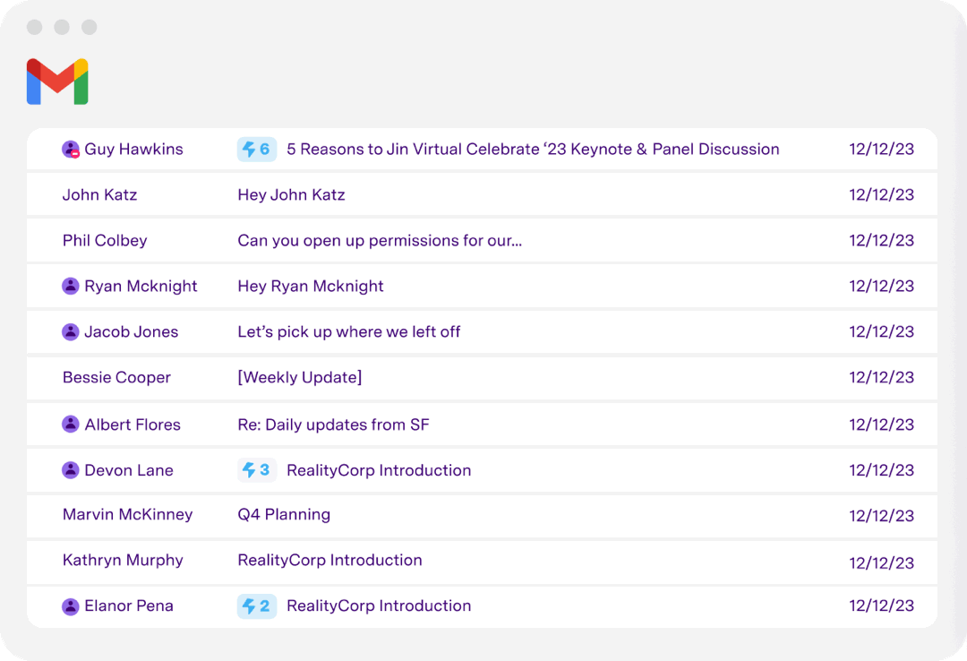Click the lightning badge showing 2 on Elanor Pena's email
This screenshot has height=661, width=967.
pyautogui.click(x=257, y=605)
